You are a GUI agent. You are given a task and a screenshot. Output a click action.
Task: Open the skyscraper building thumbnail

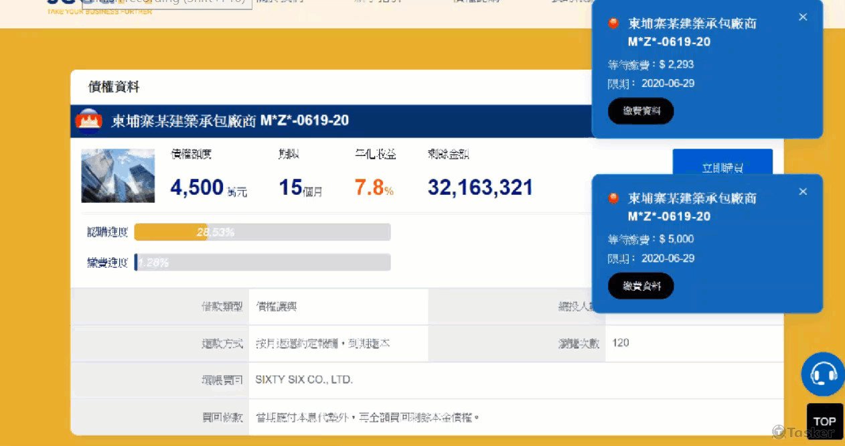coord(118,175)
